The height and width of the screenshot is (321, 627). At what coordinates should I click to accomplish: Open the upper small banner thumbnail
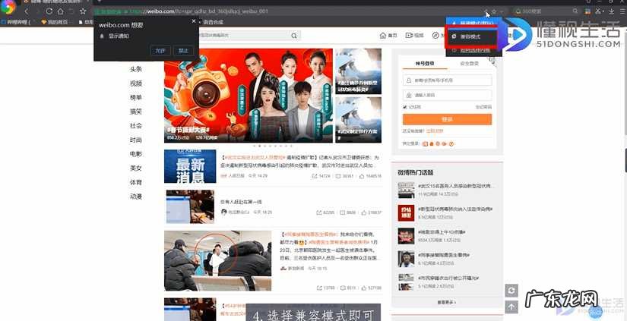pyautogui.click(x=358, y=71)
